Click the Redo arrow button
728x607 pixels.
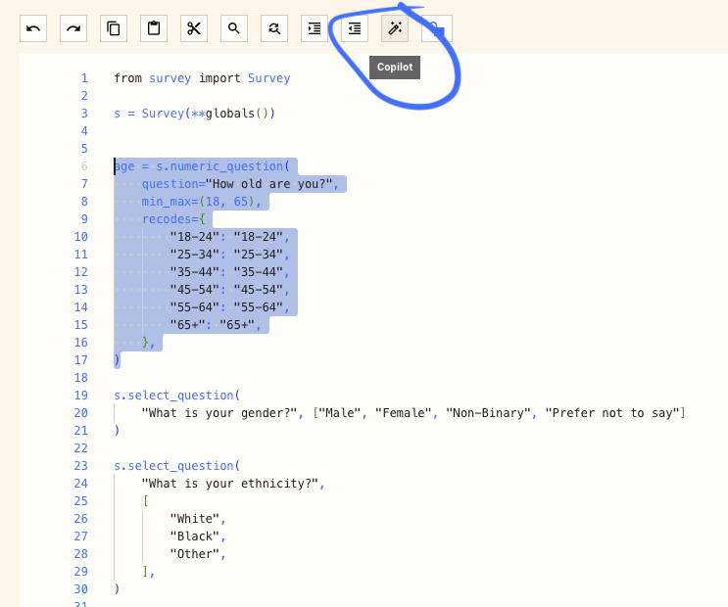click(73, 29)
